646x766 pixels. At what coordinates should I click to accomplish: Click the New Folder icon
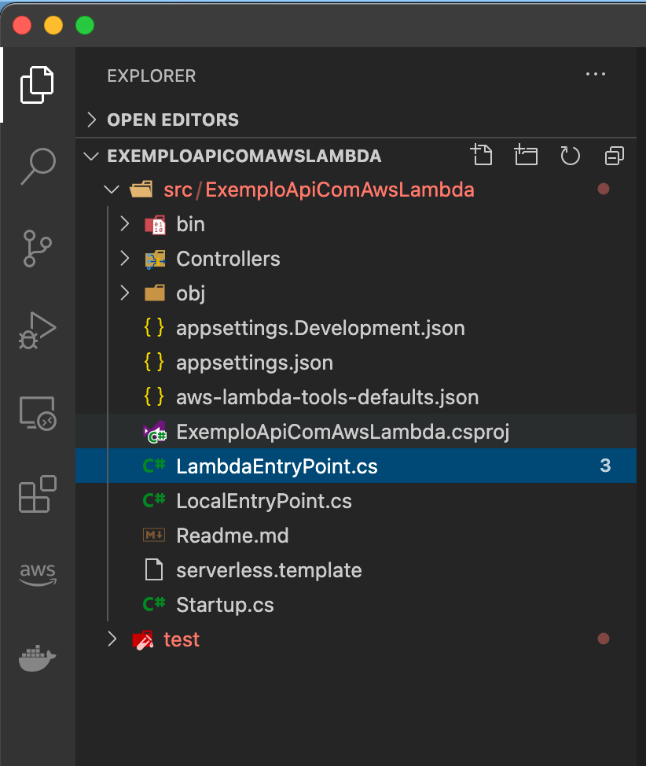[x=526, y=155]
